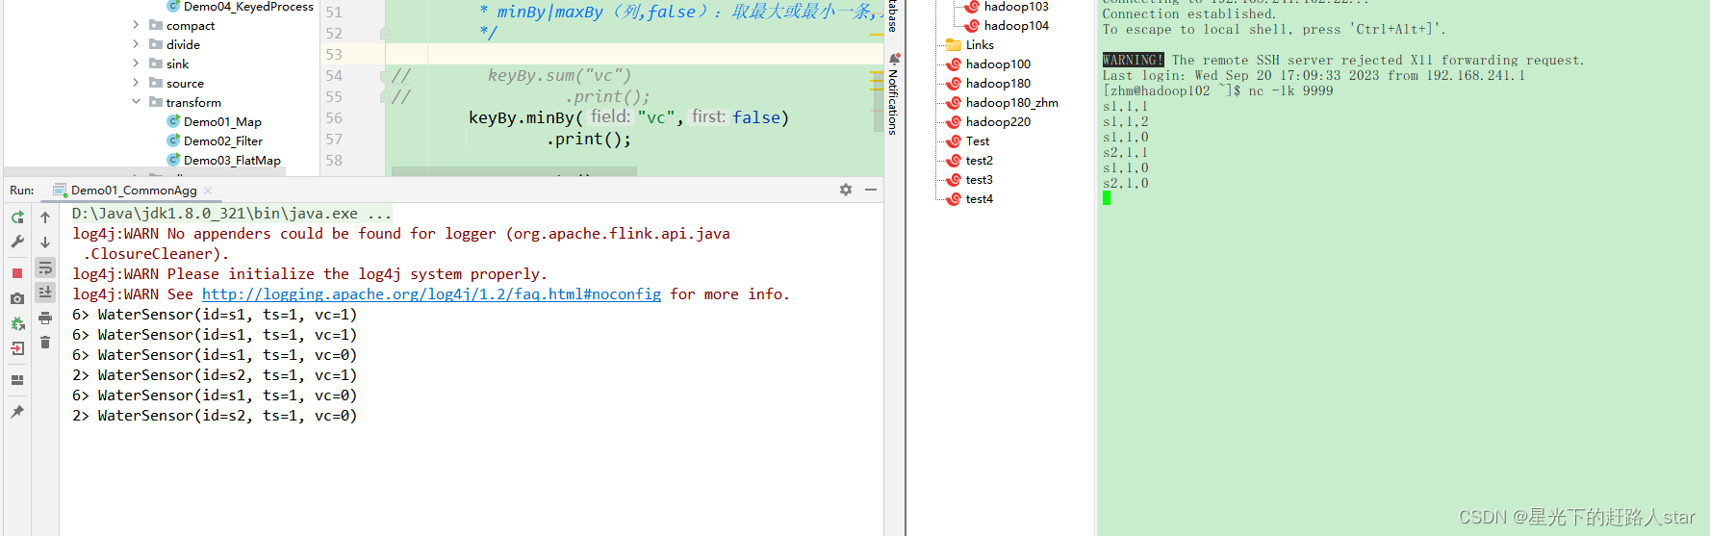Open Demo02_Filter class file
1710x536 pixels.
[222, 141]
